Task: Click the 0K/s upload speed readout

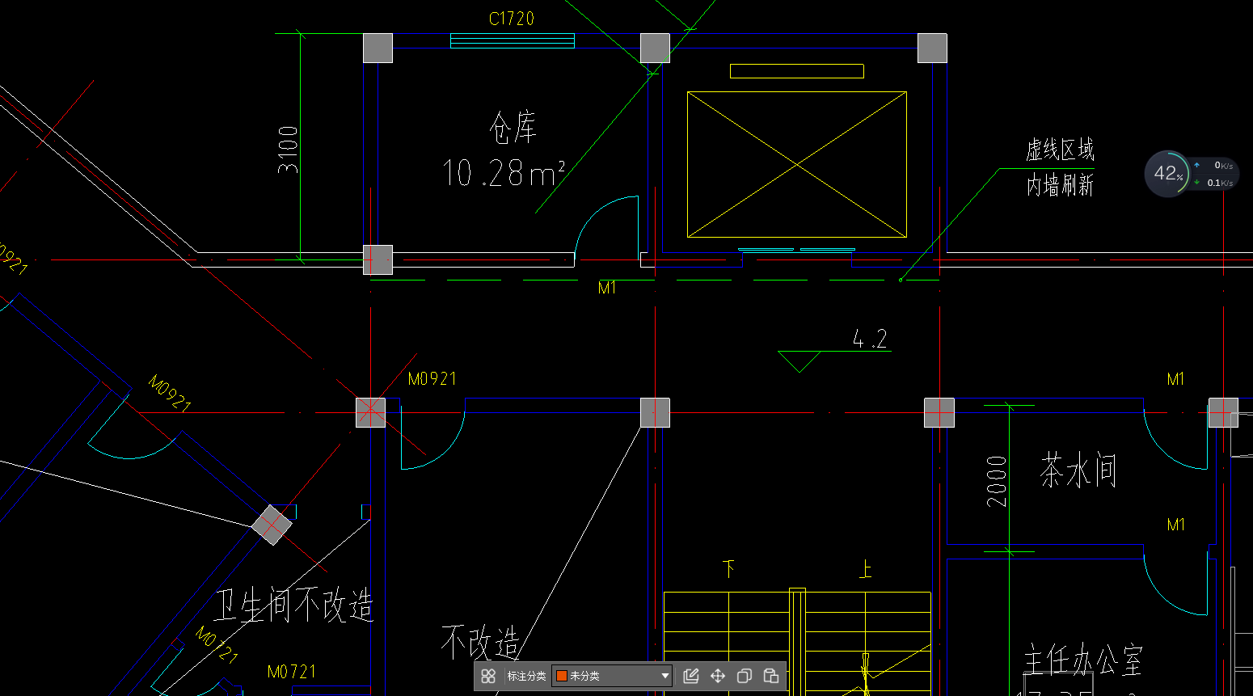Action: (x=1222, y=165)
